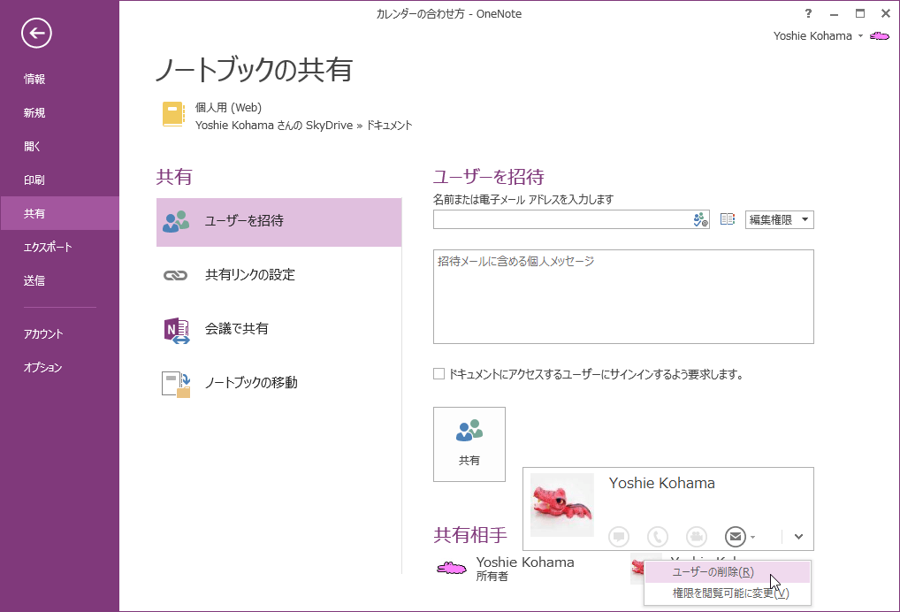Click the email icon on contact card
Image resolution: width=900 pixels, height=612 pixels.
736,537
